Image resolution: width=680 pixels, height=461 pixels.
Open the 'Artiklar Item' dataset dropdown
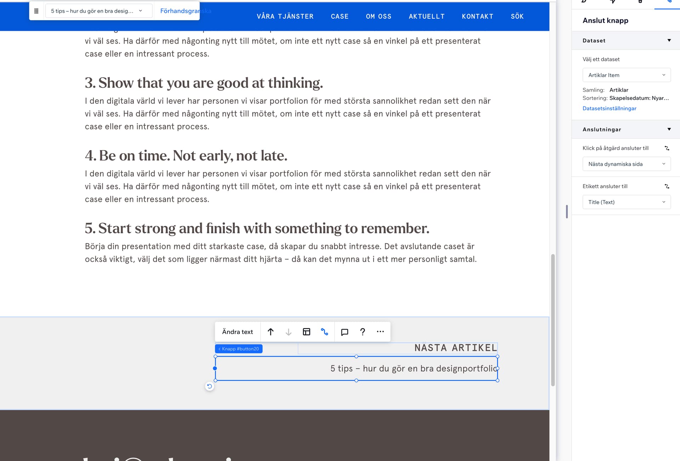click(626, 75)
